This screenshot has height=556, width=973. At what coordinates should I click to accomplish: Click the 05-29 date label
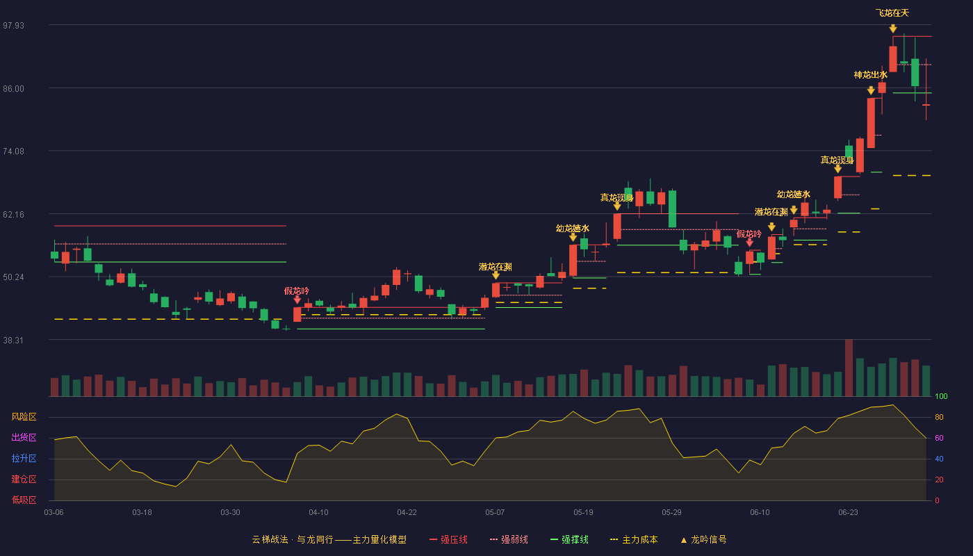click(671, 512)
